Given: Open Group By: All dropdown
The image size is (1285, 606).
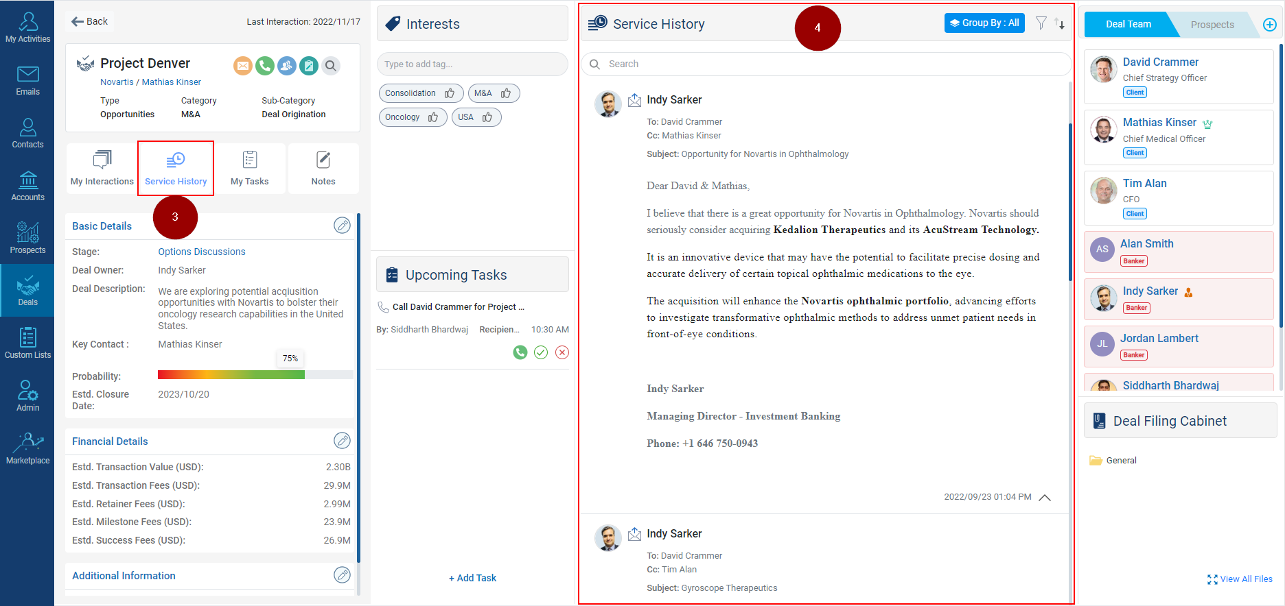Looking at the screenshot, I should point(984,23).
